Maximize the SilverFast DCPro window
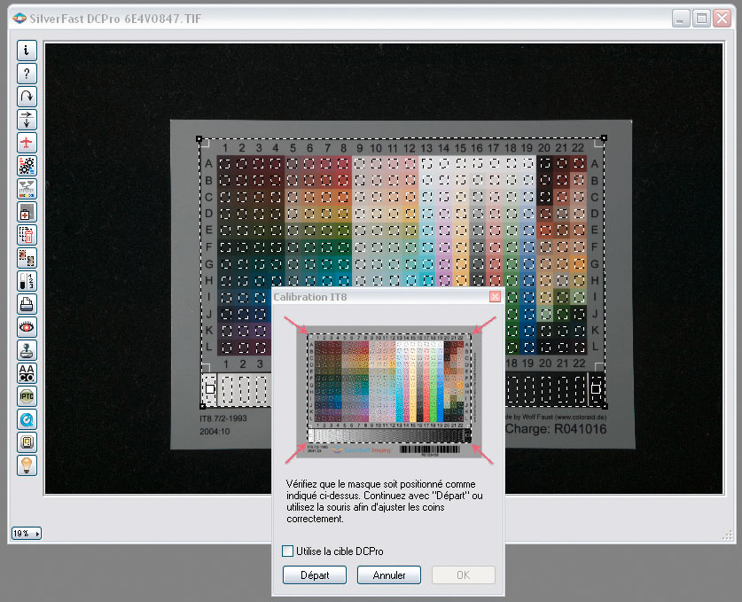Screen dimensions: 742x602 (x=702, y=19)
